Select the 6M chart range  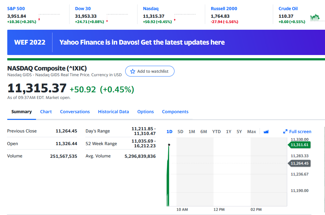pos(204,132)
